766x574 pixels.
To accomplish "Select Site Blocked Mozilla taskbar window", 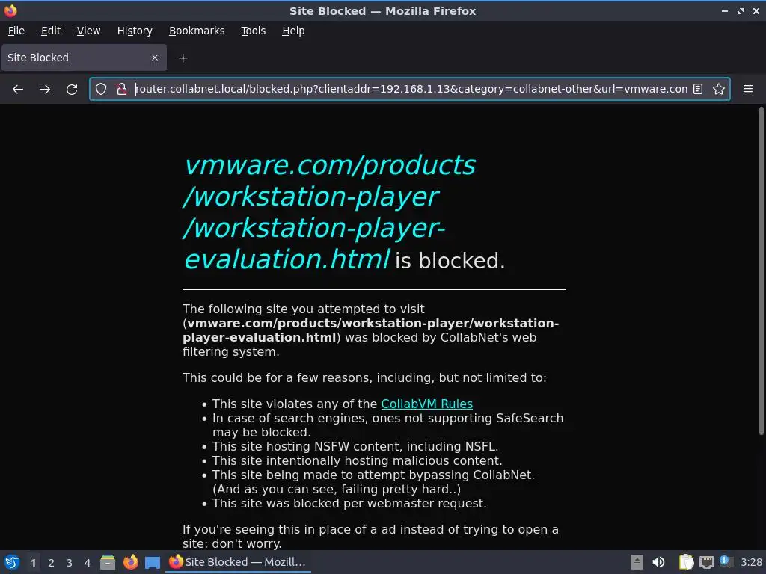I will click(x=238, y=562).
